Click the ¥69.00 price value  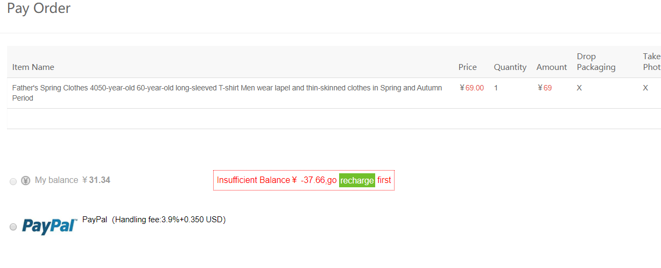[472, 88]
